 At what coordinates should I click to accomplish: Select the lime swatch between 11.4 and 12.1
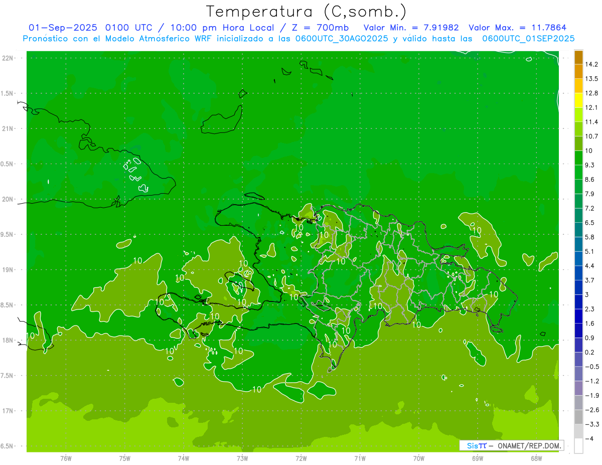click(578, 114)
